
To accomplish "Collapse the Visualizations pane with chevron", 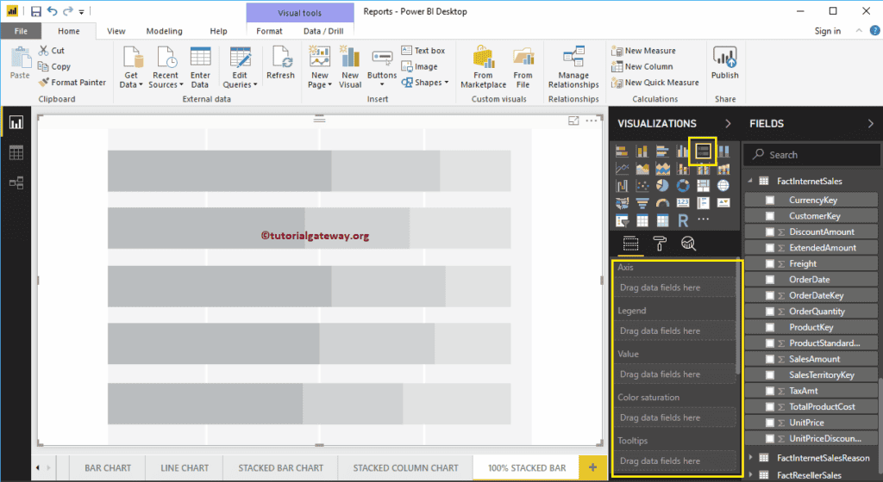I will [728, 124].
